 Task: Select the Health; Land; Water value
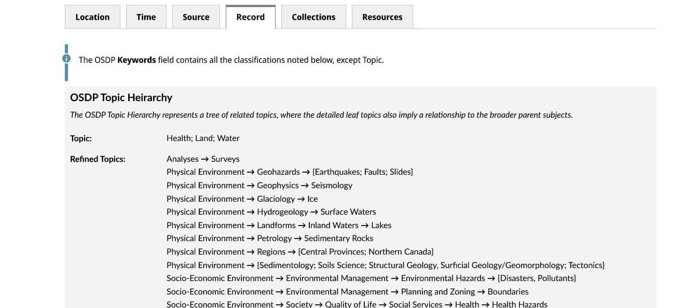pos(203,138)
